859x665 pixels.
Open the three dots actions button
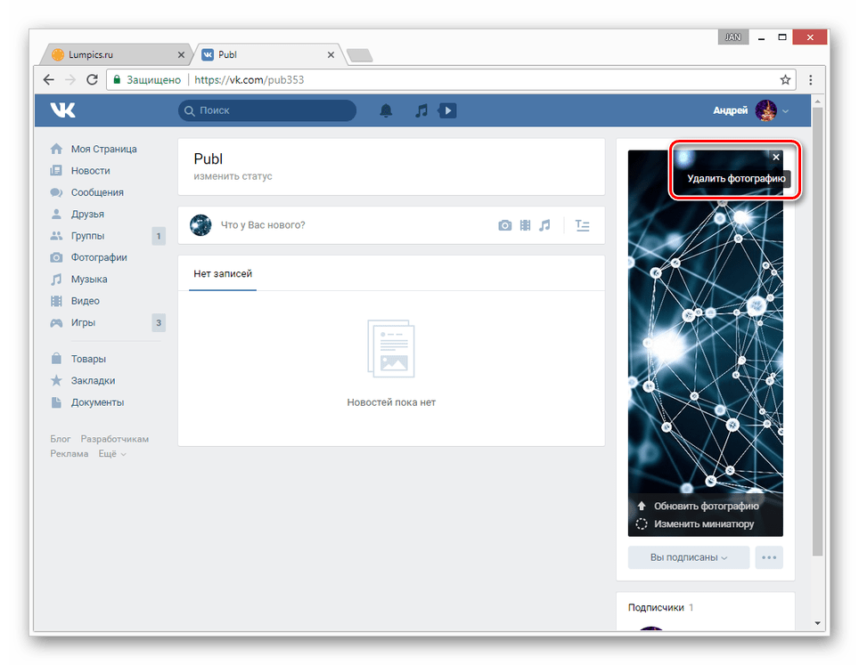tap(769, 557)
